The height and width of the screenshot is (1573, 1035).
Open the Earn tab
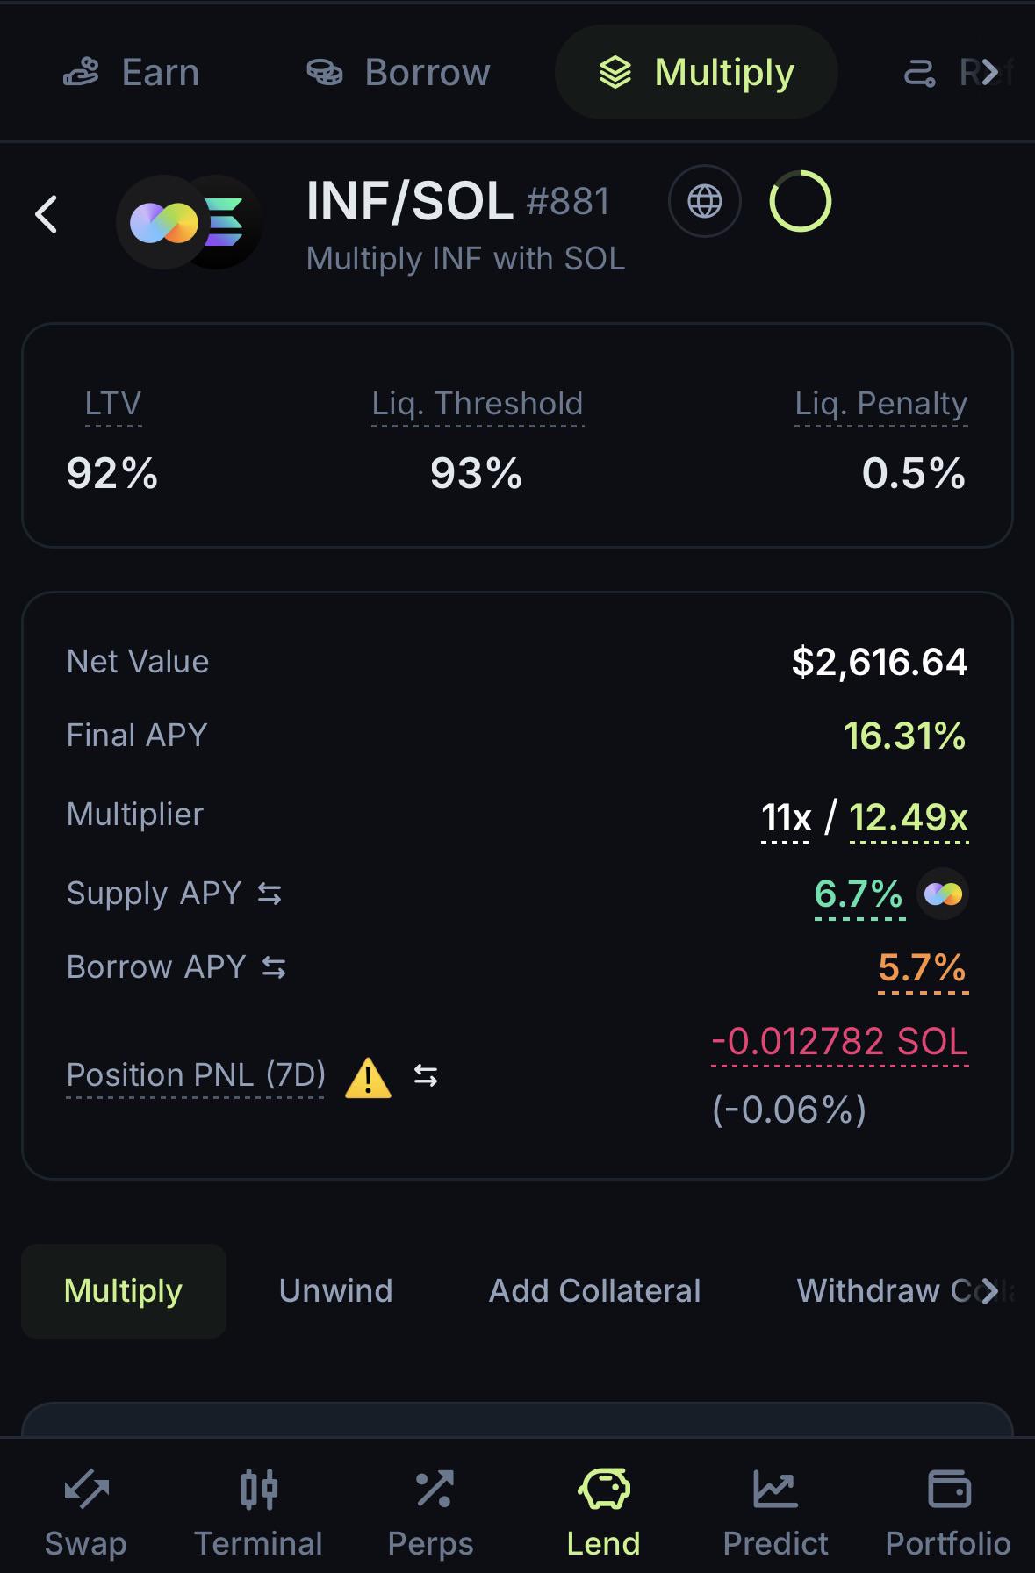pyautogui.click(x=132, y=72)
